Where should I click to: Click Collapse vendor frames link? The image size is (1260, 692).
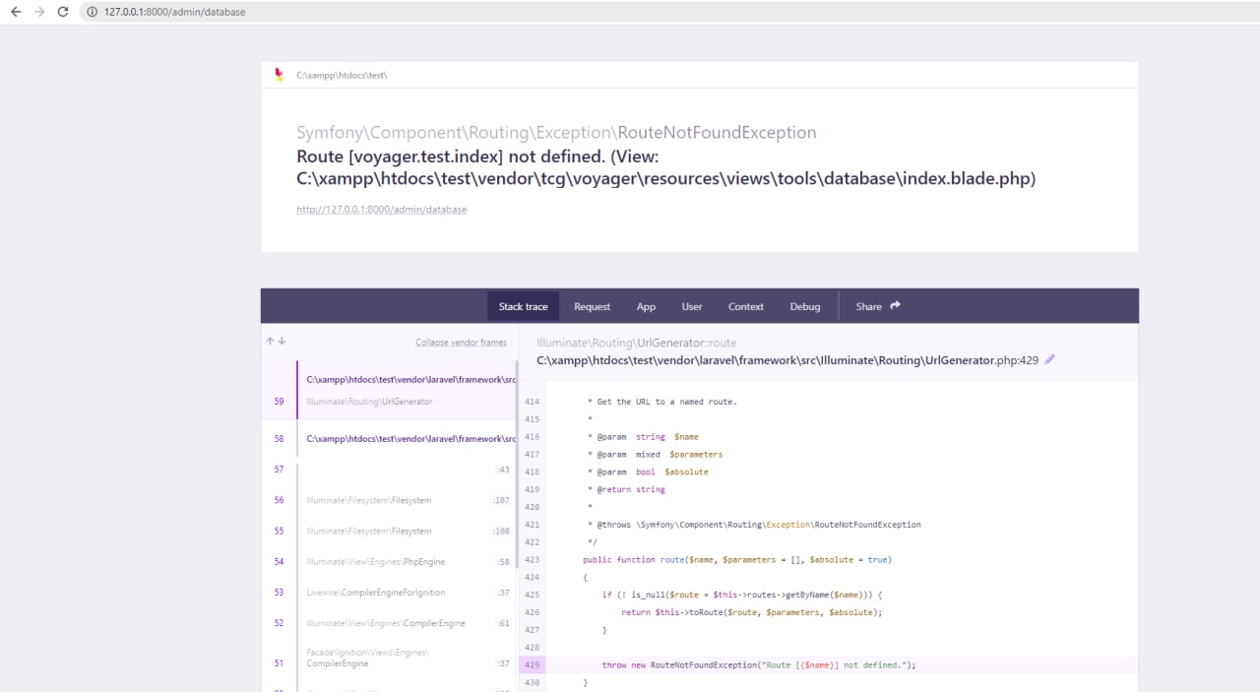(x=461, y=343)
